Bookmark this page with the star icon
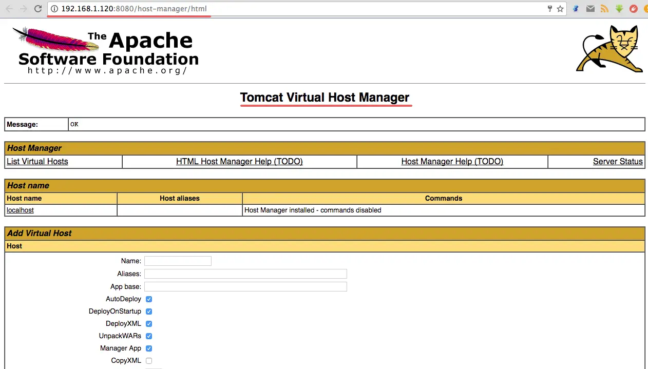This screenshot has width=648, height=369. point(560,9)
